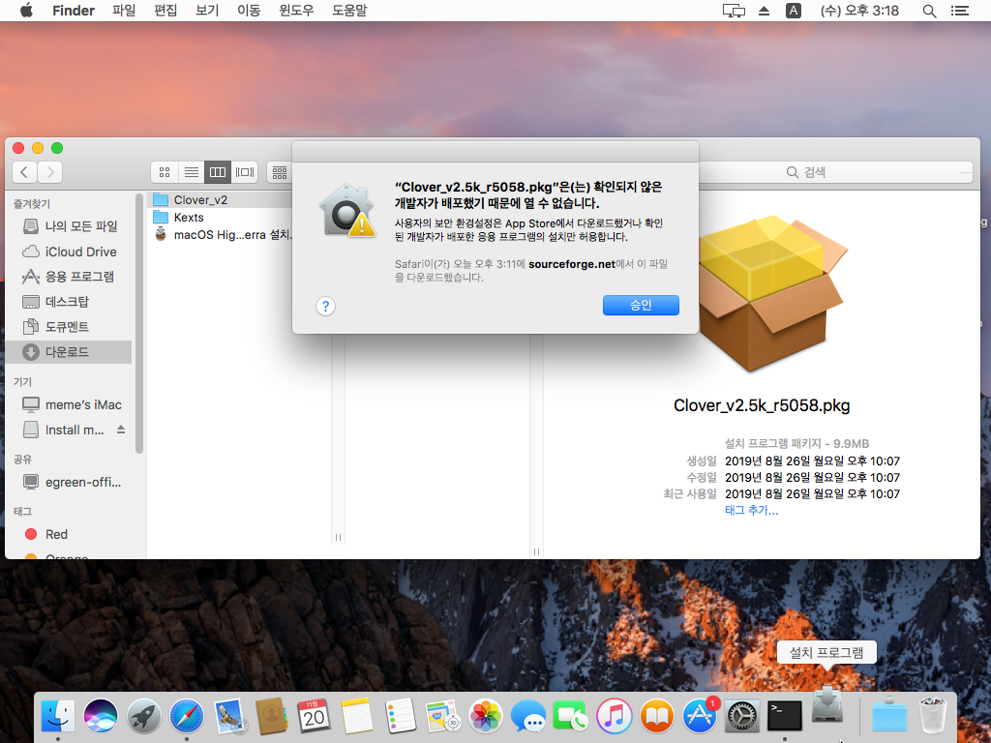
Task: Open 응용 프로그램 in the sidebar
Action: [x=70, y=277]
